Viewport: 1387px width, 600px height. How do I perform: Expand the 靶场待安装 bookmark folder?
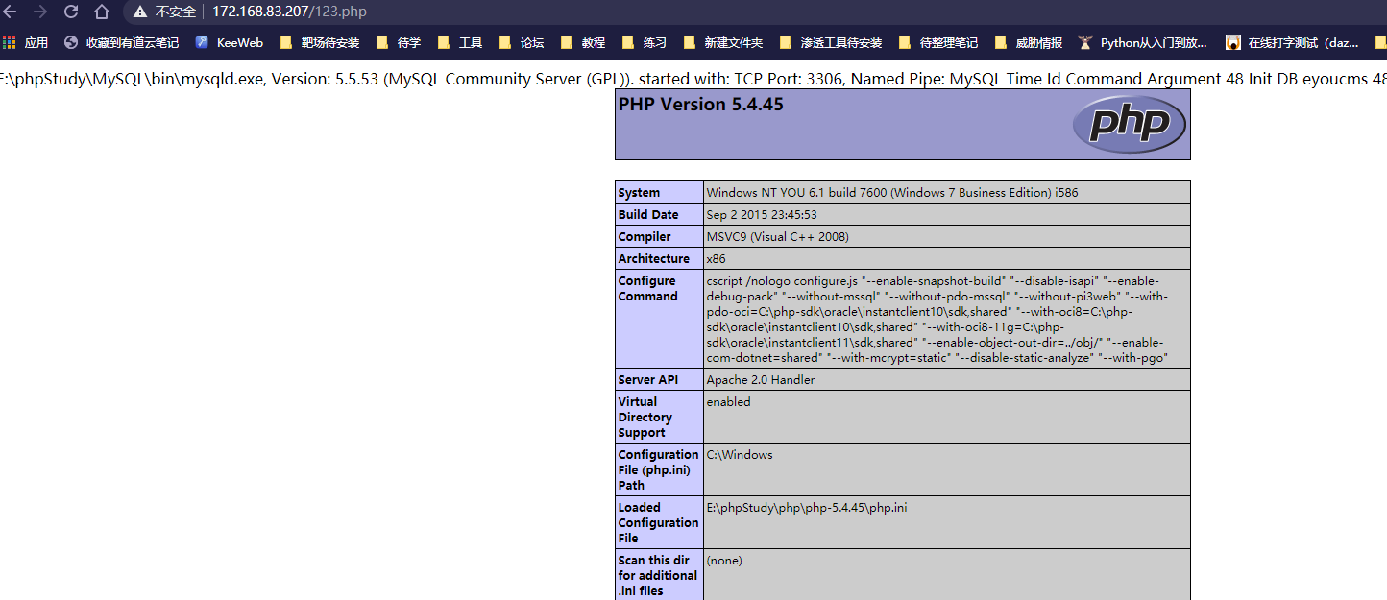[319, 42]
